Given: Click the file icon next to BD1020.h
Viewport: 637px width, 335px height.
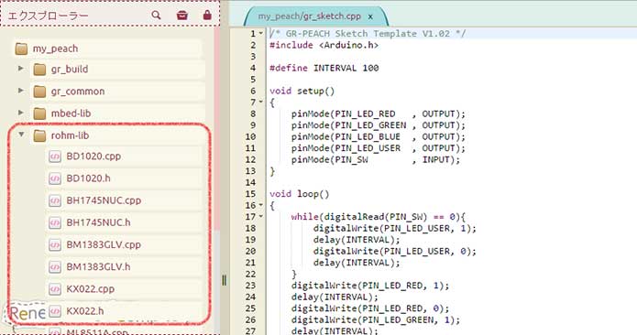Looking at the screenshot, I should click(x=55, y=178).
